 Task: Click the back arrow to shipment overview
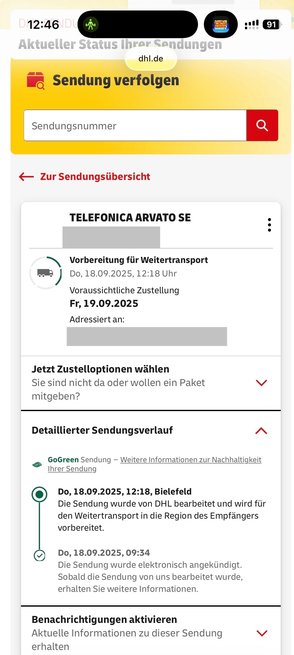click(x=27, y=176)
